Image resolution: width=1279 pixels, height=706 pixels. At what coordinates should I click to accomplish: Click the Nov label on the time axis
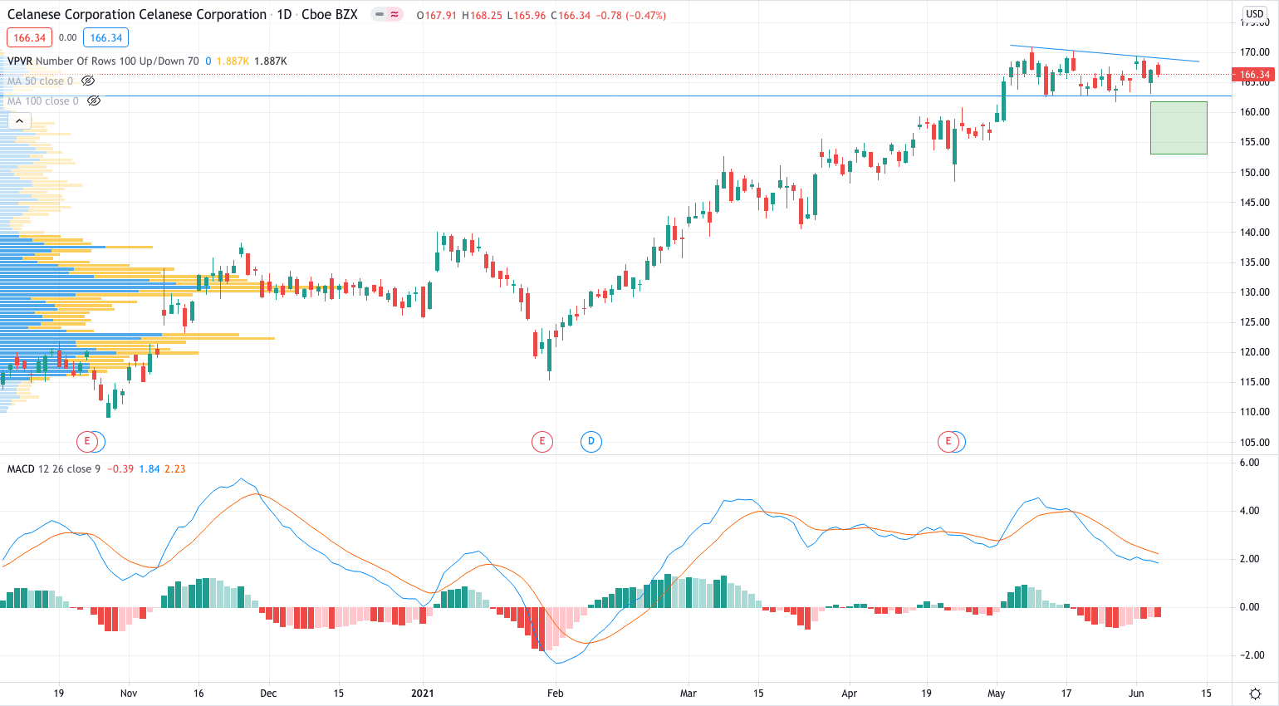click(x=129, y=693)
